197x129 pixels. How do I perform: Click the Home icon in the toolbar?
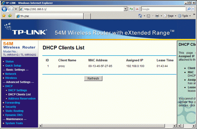coord(140,16)
